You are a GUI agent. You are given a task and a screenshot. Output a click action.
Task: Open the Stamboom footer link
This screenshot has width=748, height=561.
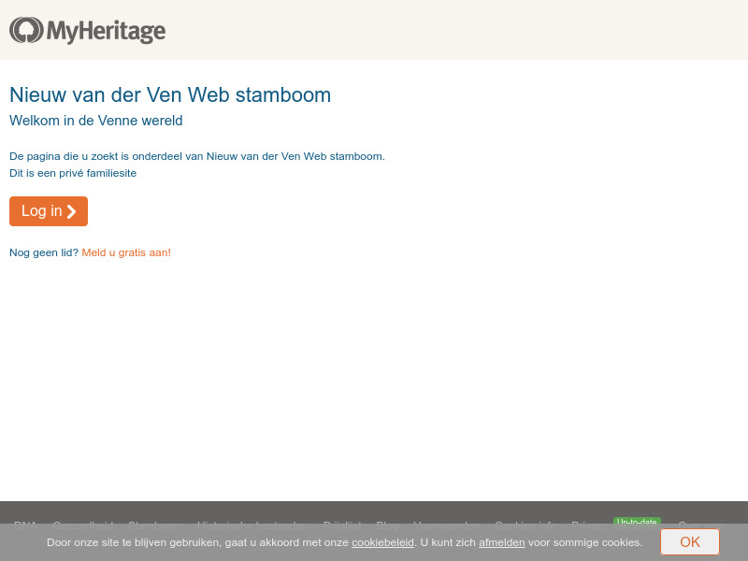click(x=155, y=525)
